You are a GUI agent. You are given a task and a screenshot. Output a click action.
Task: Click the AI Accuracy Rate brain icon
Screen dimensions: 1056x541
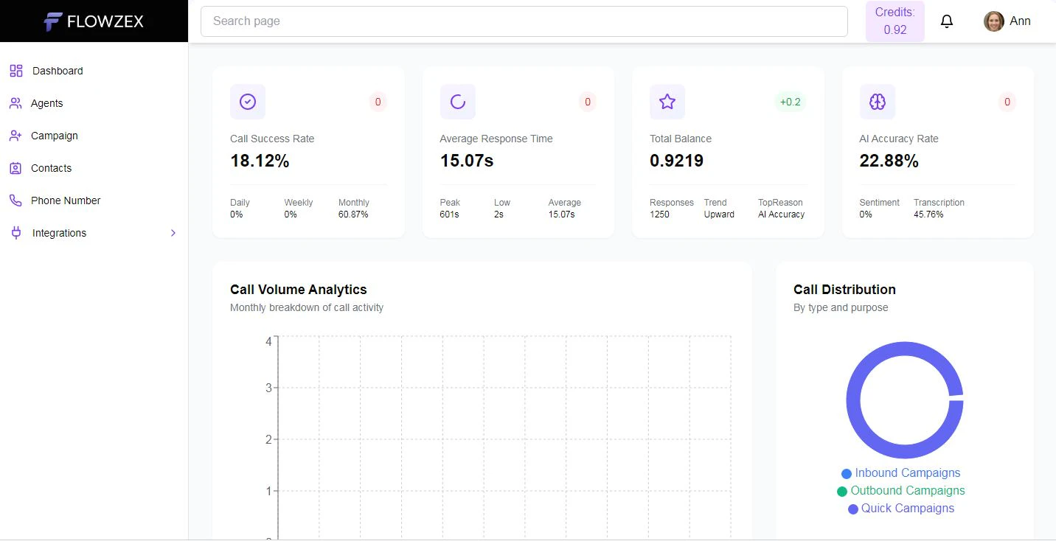click(x=877, y=102)
